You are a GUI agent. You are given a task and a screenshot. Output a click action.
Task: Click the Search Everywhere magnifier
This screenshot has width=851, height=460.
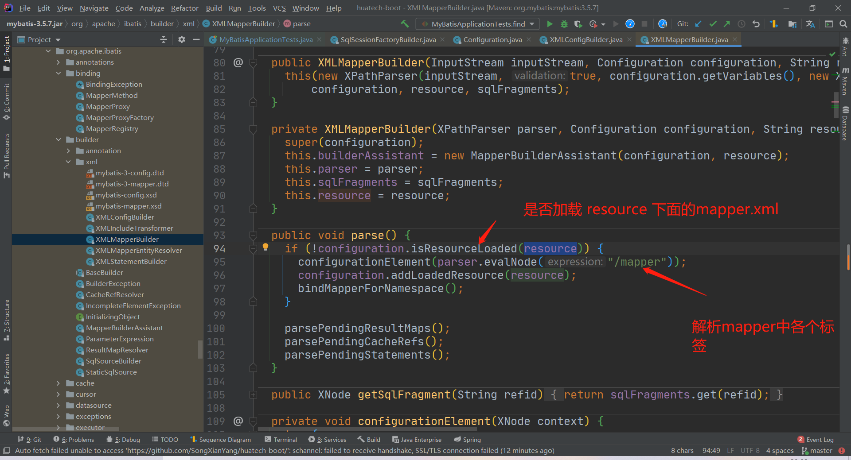[843, 24]
